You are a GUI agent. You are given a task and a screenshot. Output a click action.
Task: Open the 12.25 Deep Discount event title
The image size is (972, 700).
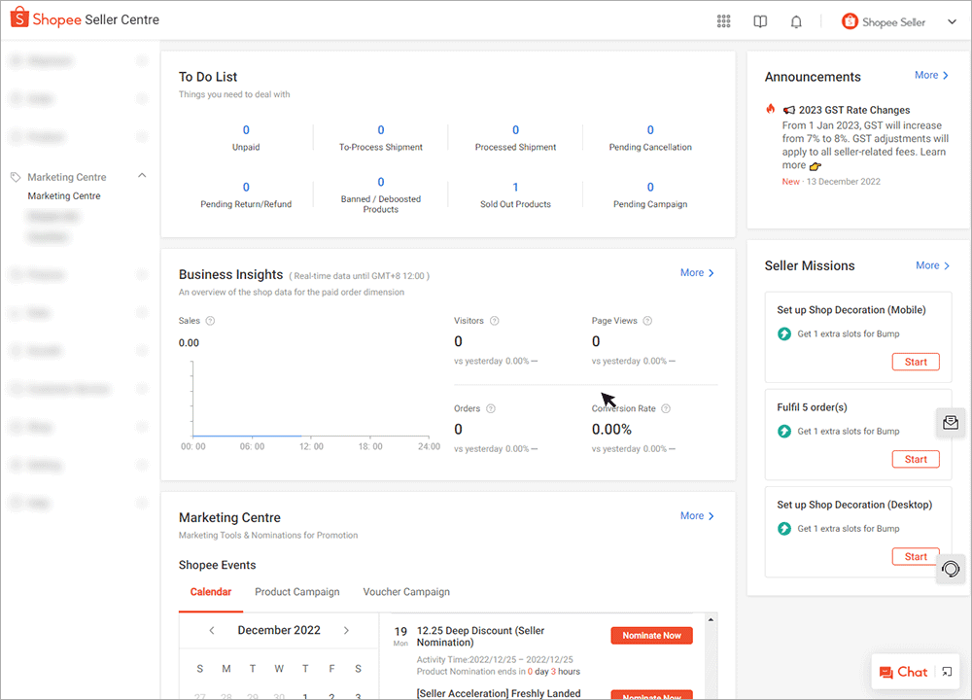pos(480,636)
